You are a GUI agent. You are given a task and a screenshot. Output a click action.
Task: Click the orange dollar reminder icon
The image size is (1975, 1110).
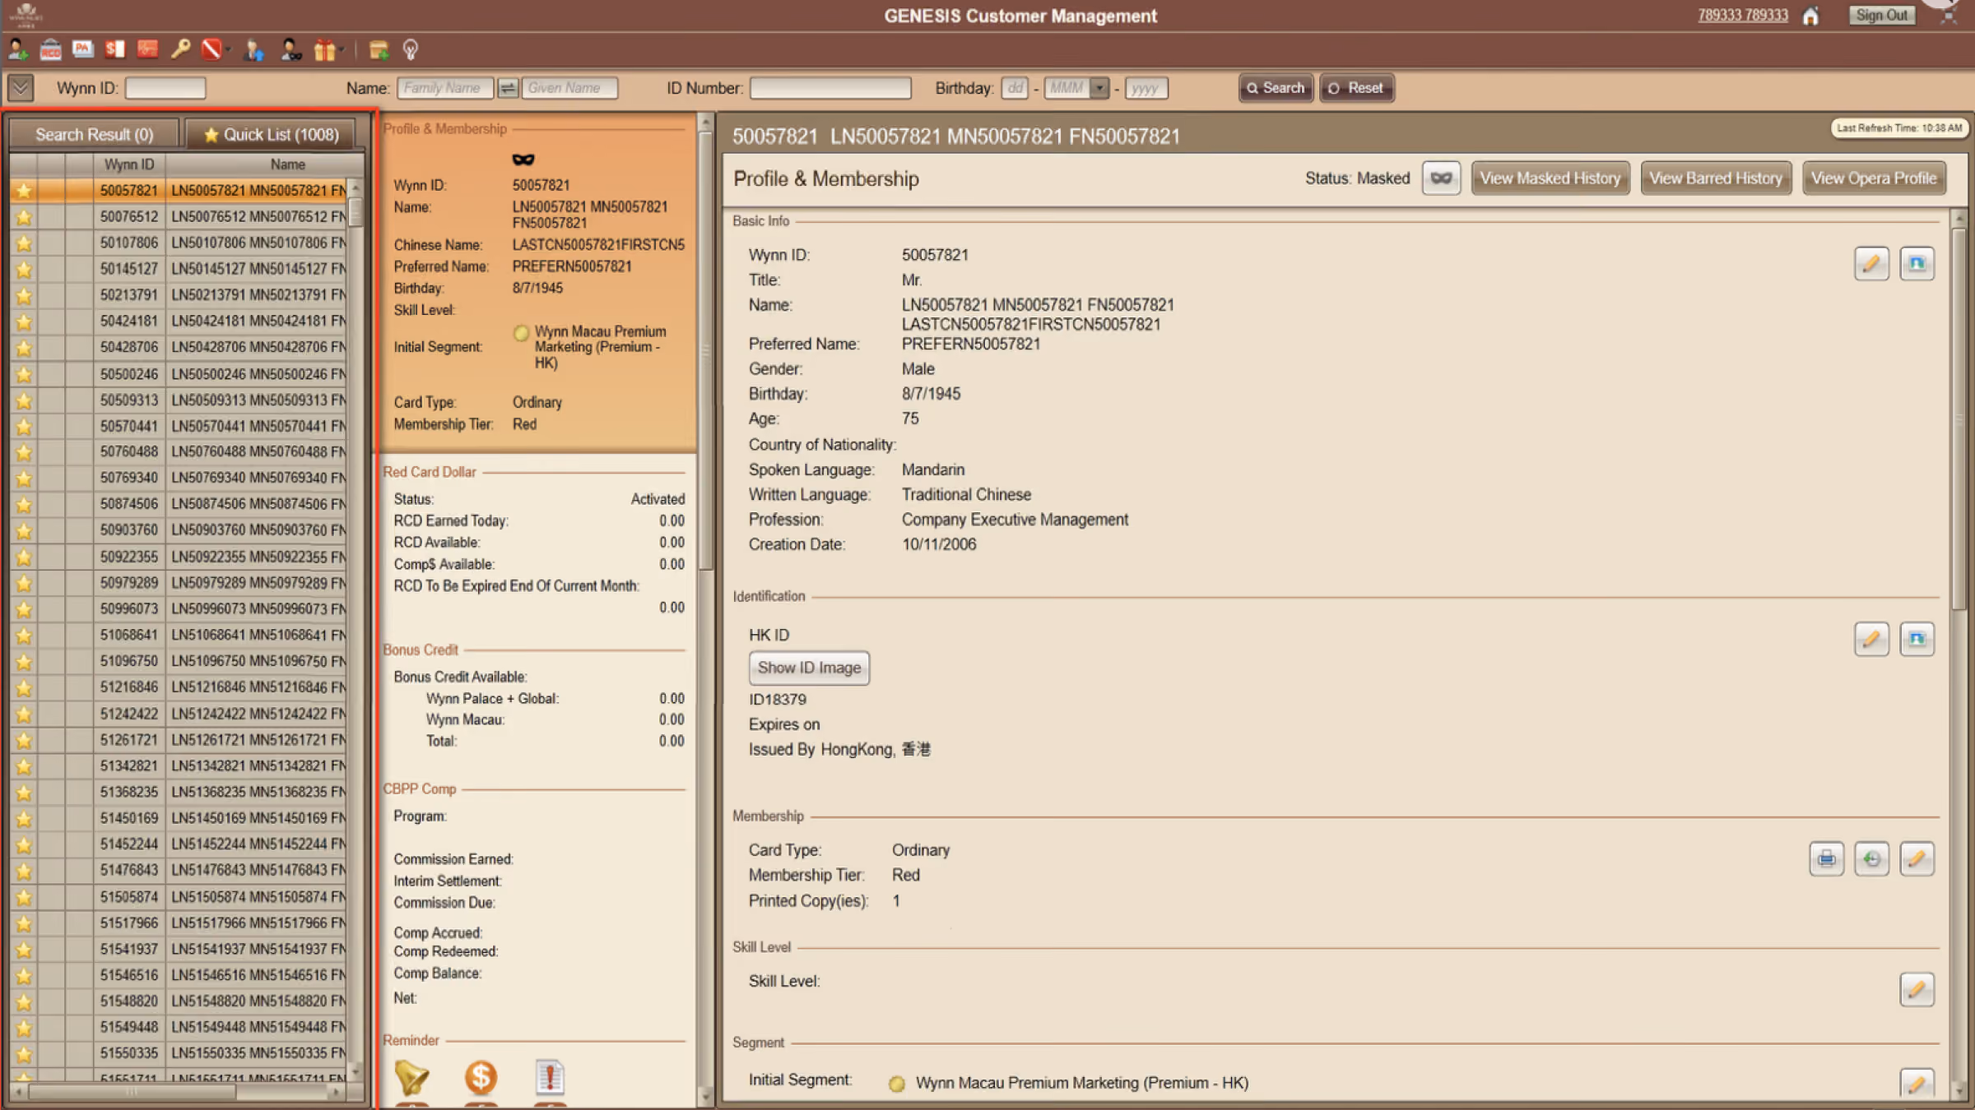(481, 1078)
